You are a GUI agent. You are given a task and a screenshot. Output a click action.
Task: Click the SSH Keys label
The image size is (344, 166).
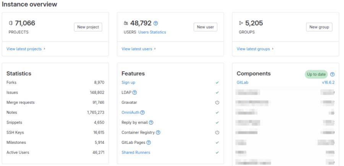pos(15,132)
